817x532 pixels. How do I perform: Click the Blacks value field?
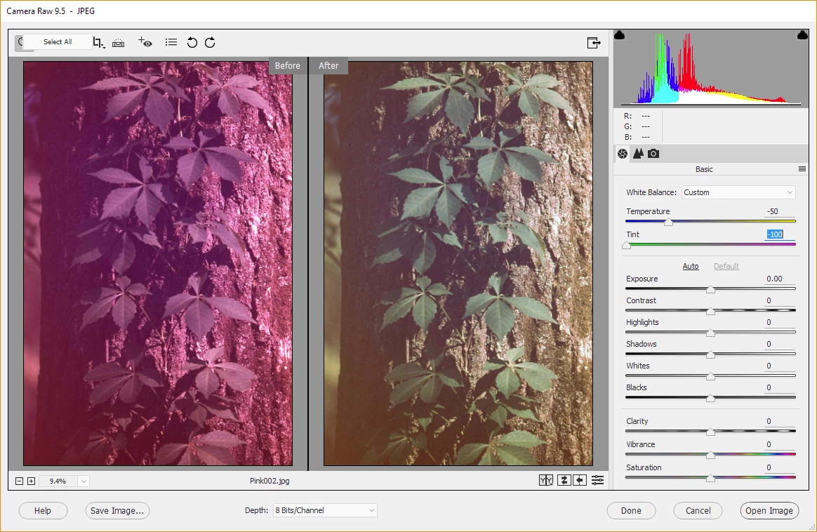tap(780, 388)
